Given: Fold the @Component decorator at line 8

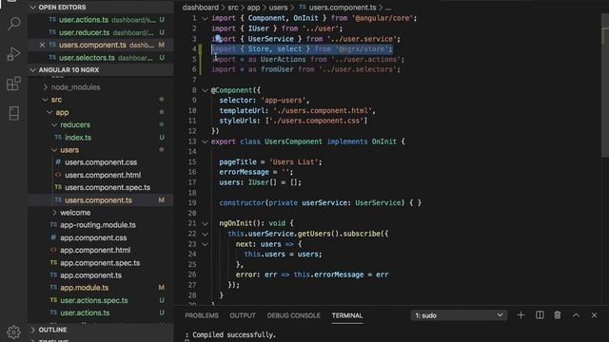Looking at the screenshot, I should click(x=205, y=90).
